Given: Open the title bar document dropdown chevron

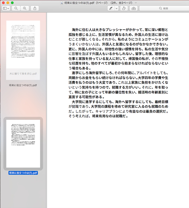Looking at the screenshot, I should coord(136,3).
